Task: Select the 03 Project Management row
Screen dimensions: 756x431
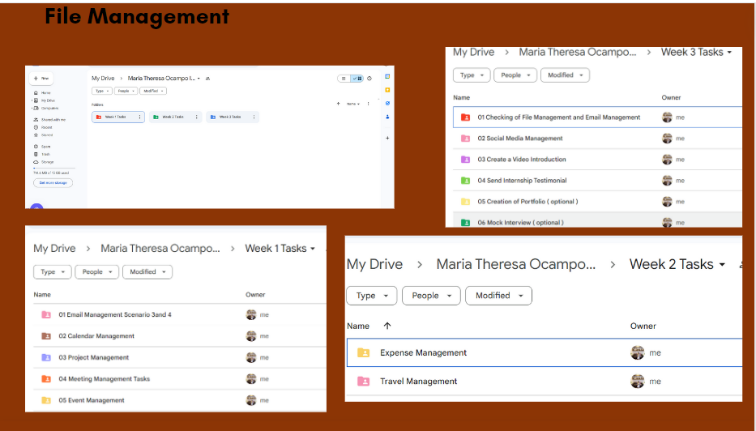Action: click(180, 357)
